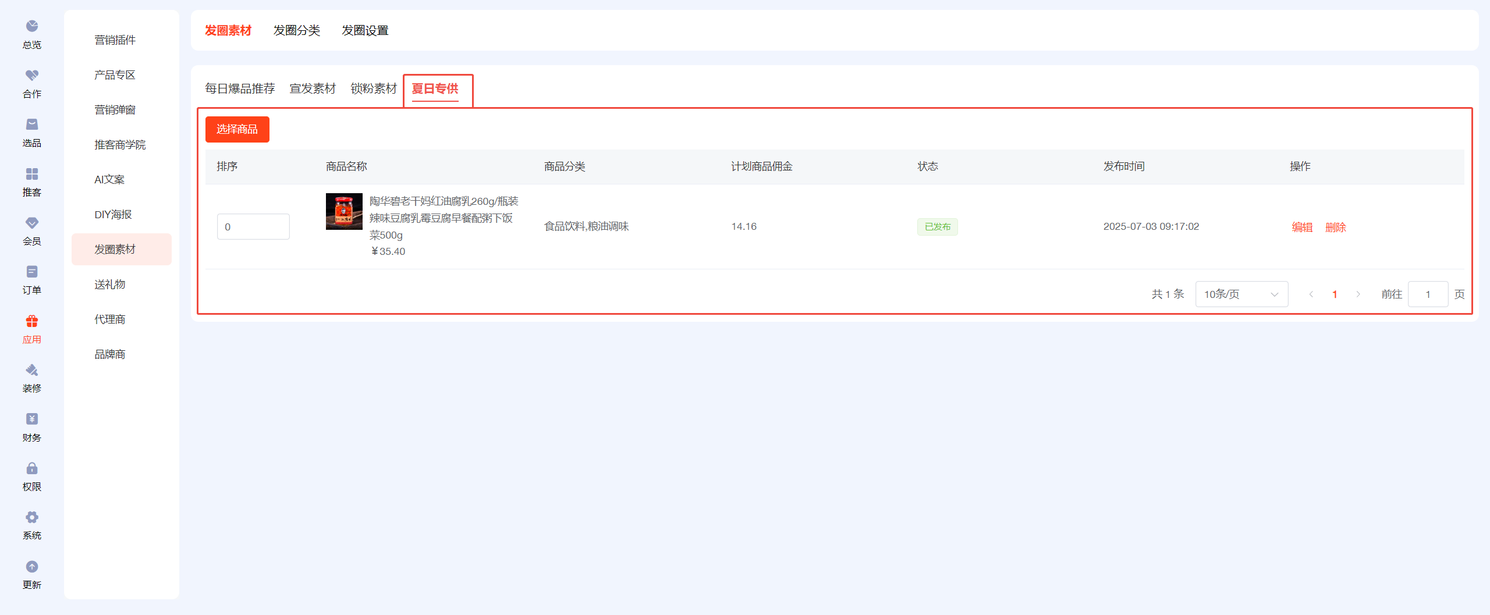
Task: Select the 推客 grid sidebar icon
Action: pos(32,174)
